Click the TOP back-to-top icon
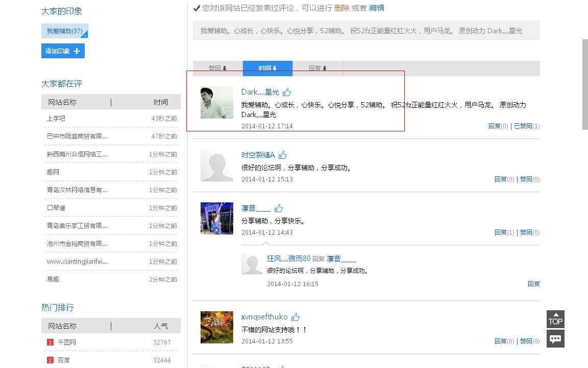The image size is (588, 368). click(555, 319)
